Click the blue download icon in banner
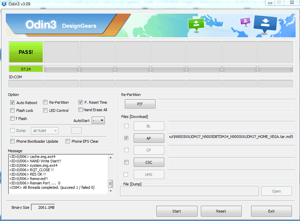Image resolution: width=300 pixels, height=221 pixels. point(265,24)
